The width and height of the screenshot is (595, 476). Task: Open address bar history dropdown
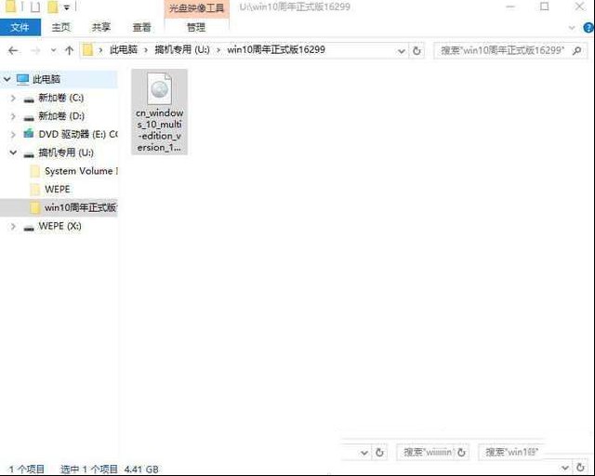[x=401, y=50]
